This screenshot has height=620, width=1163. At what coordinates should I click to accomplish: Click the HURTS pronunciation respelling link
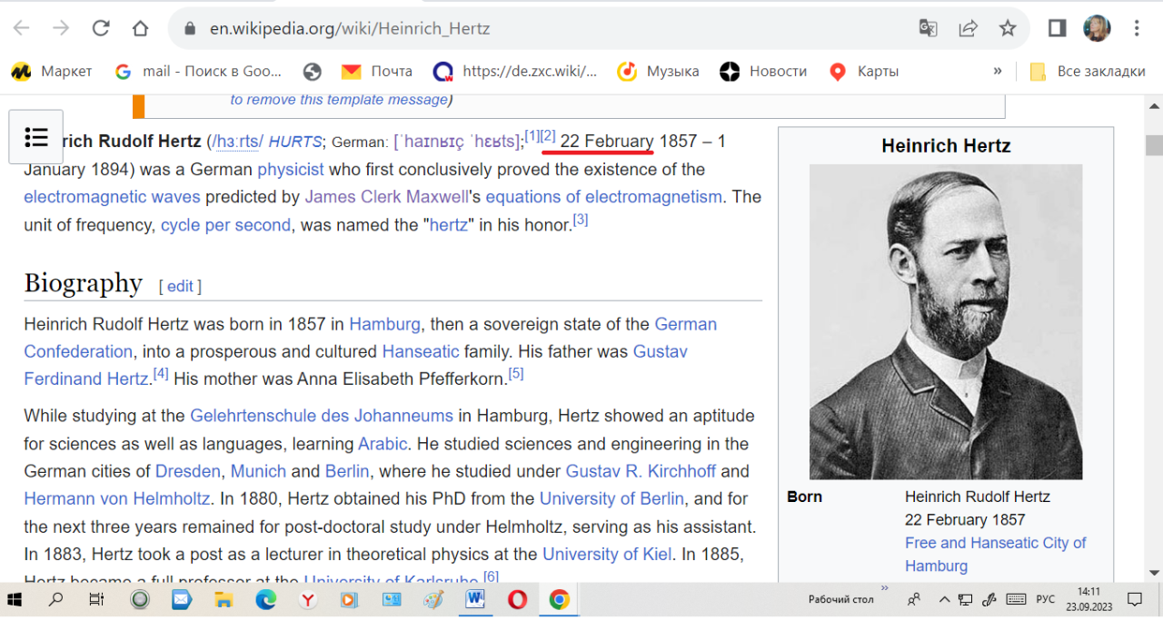click(x=295, y=142)
